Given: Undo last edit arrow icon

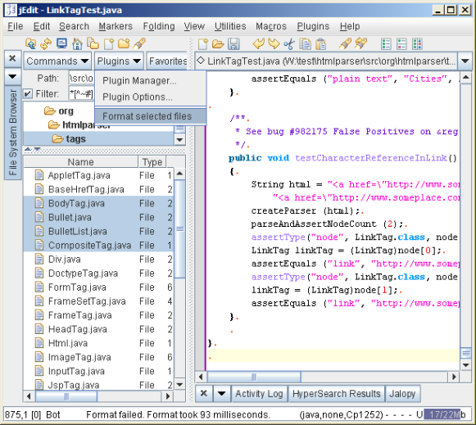Looking at the screenshot, I should click(x=258, y=44).
